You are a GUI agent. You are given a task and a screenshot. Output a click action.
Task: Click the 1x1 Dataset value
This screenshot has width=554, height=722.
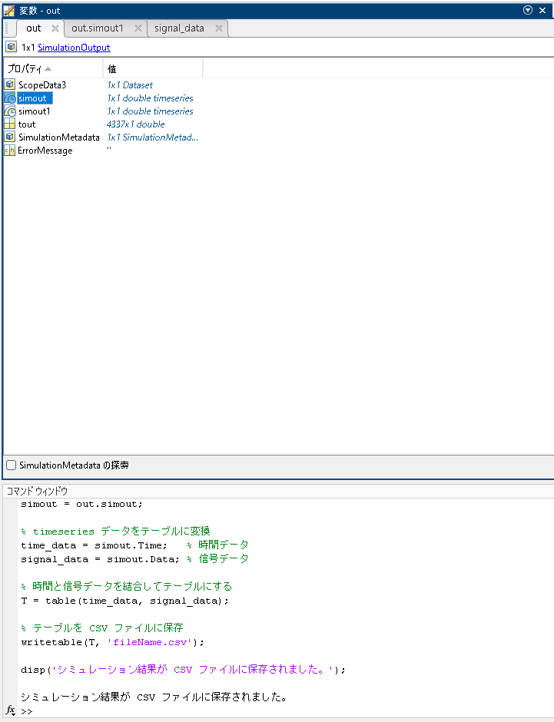click(130, 84)
